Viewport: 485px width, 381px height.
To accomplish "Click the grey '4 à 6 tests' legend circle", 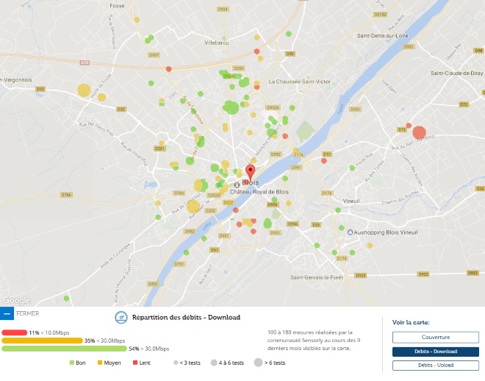I will (x=214, y=363).
